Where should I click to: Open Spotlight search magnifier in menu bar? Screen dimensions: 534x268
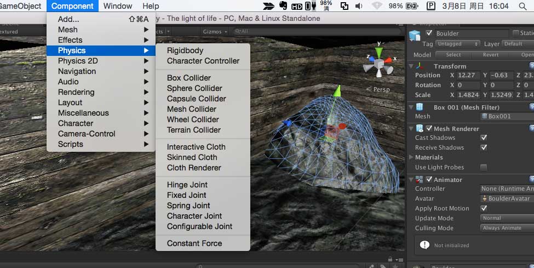(x=522, y=6)
